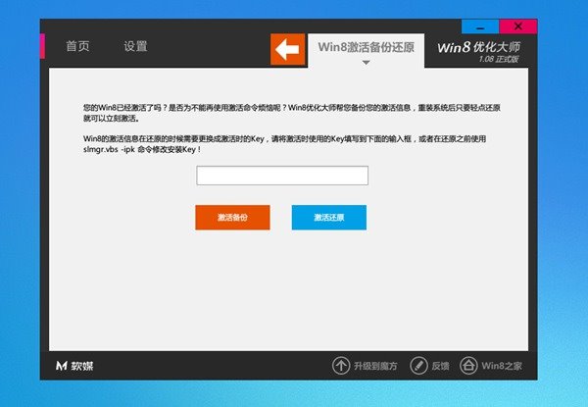Open the Win8之家 link text
Viewport: 588px width, 407px height.
click(x=502, y=366)
